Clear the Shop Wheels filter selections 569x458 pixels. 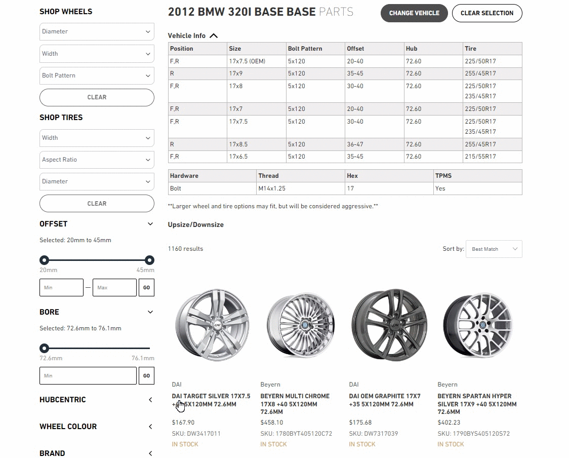click(x=97, y=97)
